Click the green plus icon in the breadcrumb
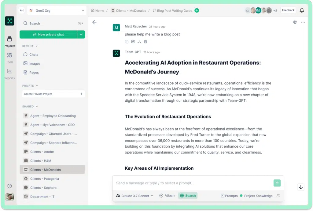 197,10
